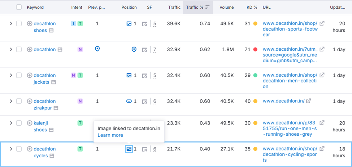Open decathlon-men-collection external link icon

322,75
